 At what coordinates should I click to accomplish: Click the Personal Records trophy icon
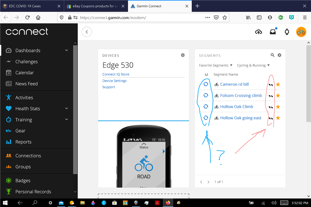[x=8, y=191]
